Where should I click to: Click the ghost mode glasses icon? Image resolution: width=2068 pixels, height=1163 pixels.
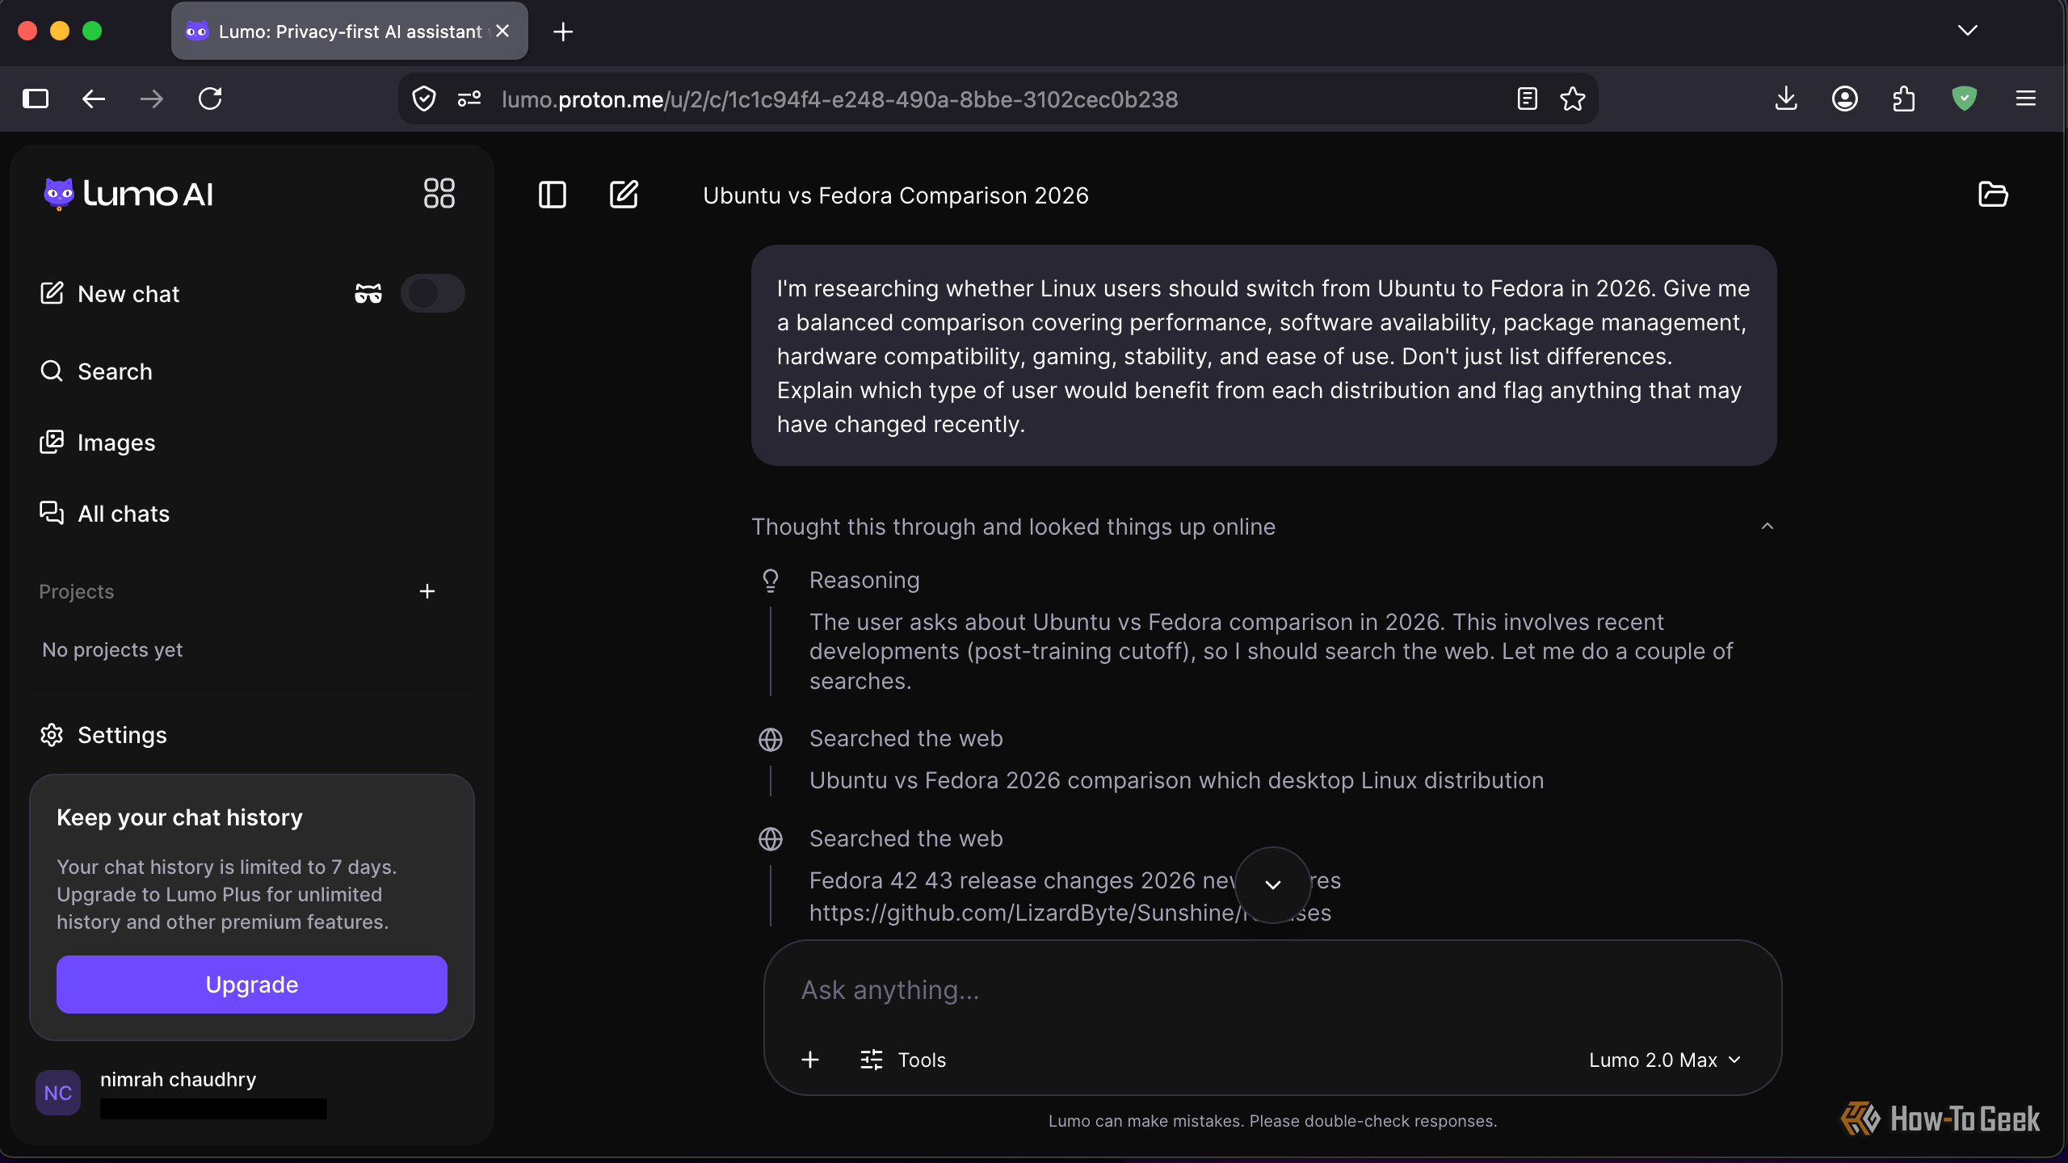pyautogui.click(x=368, y=293)
